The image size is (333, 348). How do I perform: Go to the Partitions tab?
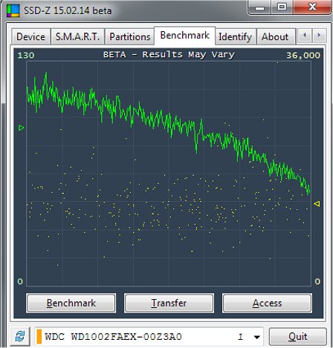(130, 36)
